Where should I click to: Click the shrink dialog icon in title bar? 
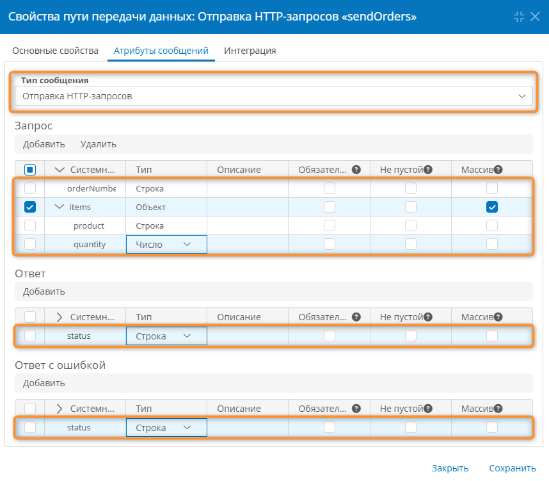point(519,17)
